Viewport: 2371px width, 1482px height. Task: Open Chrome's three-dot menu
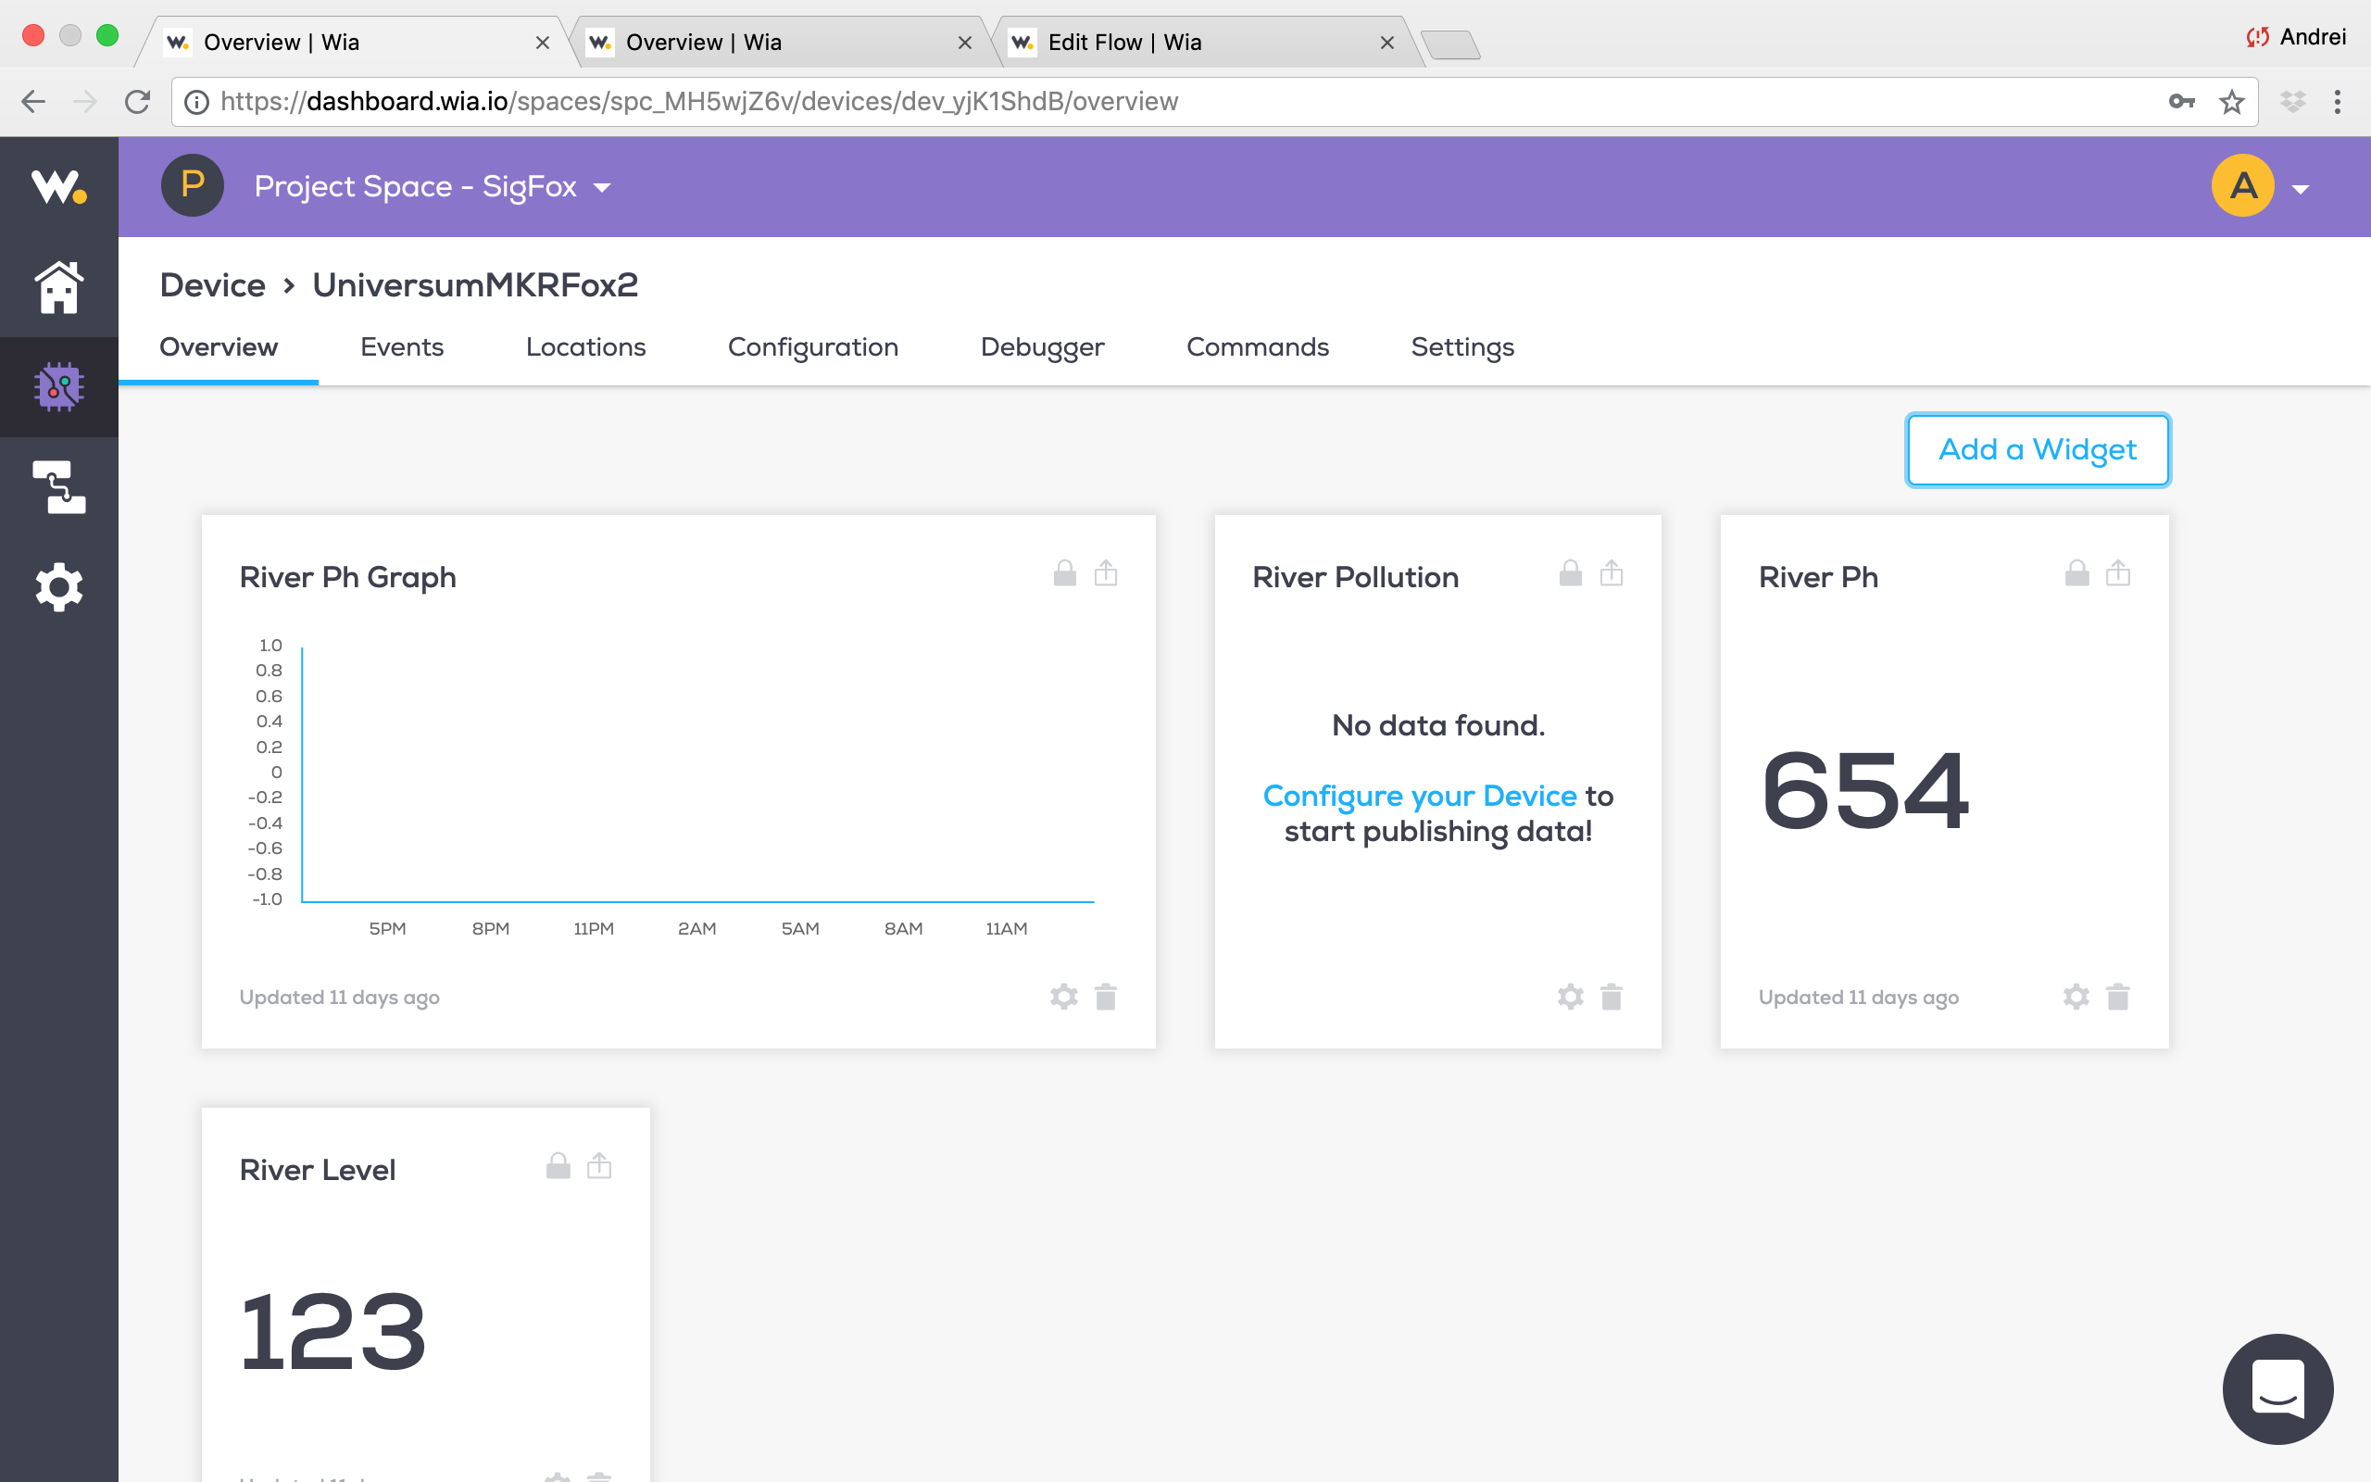tap(2337, 102)
